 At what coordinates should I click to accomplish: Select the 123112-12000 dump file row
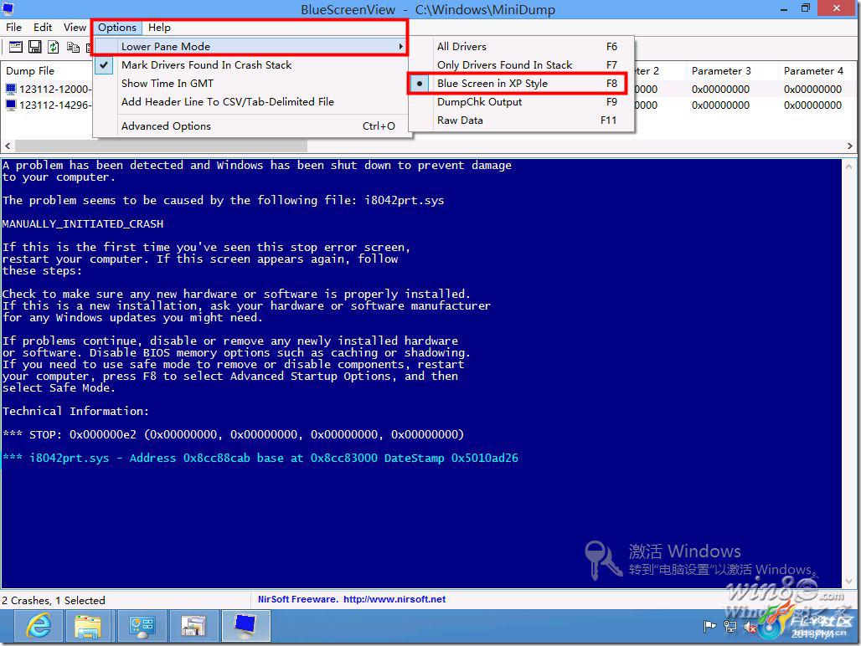(47, 89)
